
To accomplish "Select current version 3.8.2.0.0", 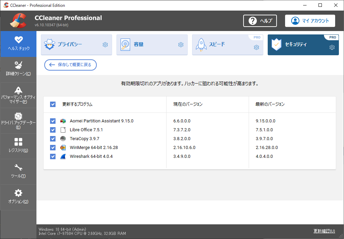I will click(x=182, y=139).
